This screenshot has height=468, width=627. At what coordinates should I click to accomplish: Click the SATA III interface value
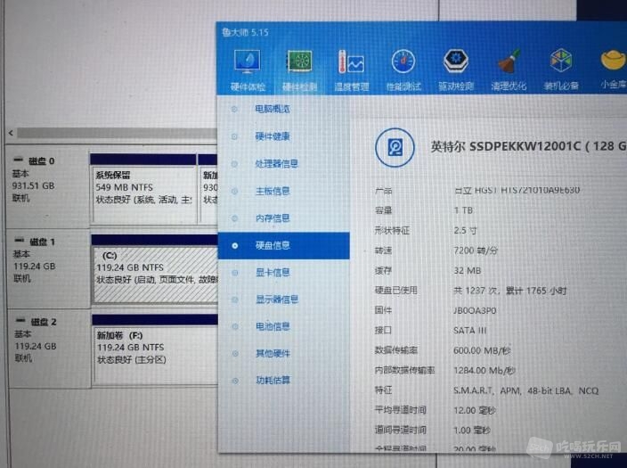click(469, 331)
